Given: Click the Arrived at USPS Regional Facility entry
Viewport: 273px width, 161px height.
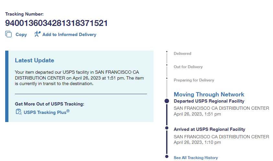Looking at the screenshot, I should click(209, 129).
